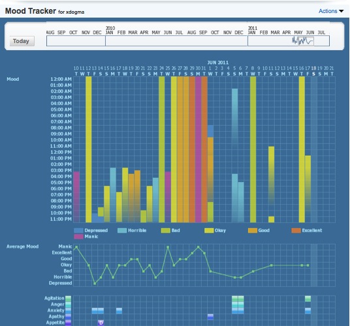This screenshot has height=326, width=350.
Task: Click the Average Mood peak point on May 30
Action: coord(199,247)
